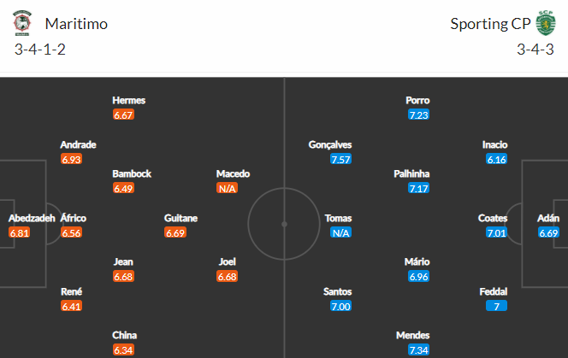Click Palhinha's 7.17 rating badge
Viewport: 568px width, 358px height.
tap(418, 188)
